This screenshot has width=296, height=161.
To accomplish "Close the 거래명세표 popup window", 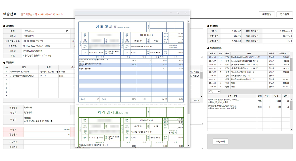I will click(186, 13).
